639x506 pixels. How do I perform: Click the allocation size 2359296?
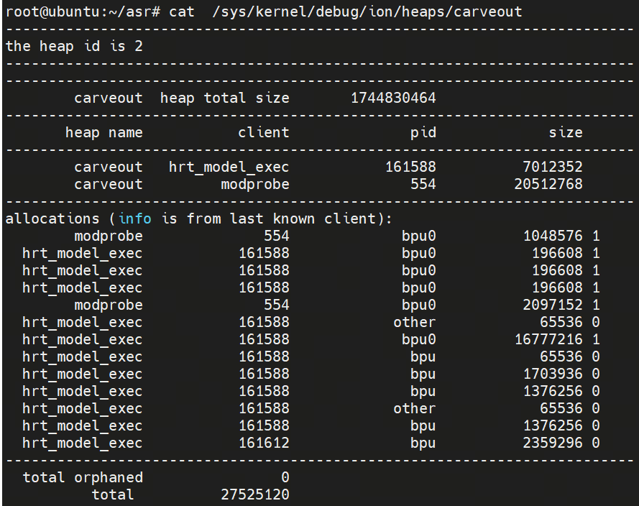(552, 443)
